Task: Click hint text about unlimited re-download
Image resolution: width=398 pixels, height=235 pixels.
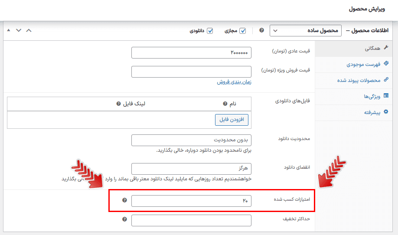Action: click(204, 150)
